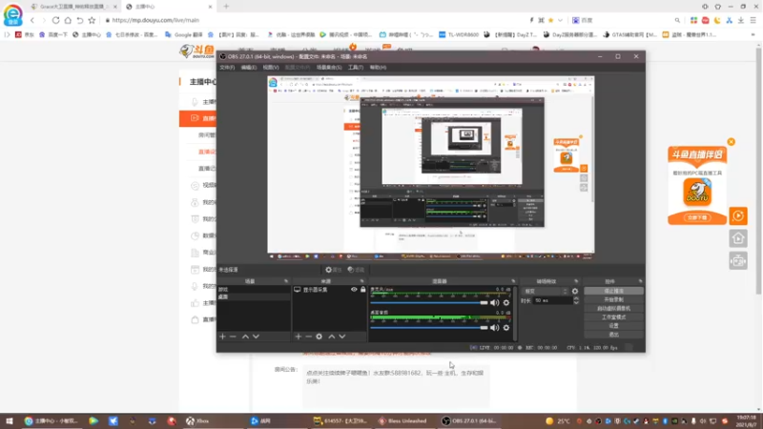Select the desktop scene in the scenes list
763x429 pixels.
(x=254, y=296)
